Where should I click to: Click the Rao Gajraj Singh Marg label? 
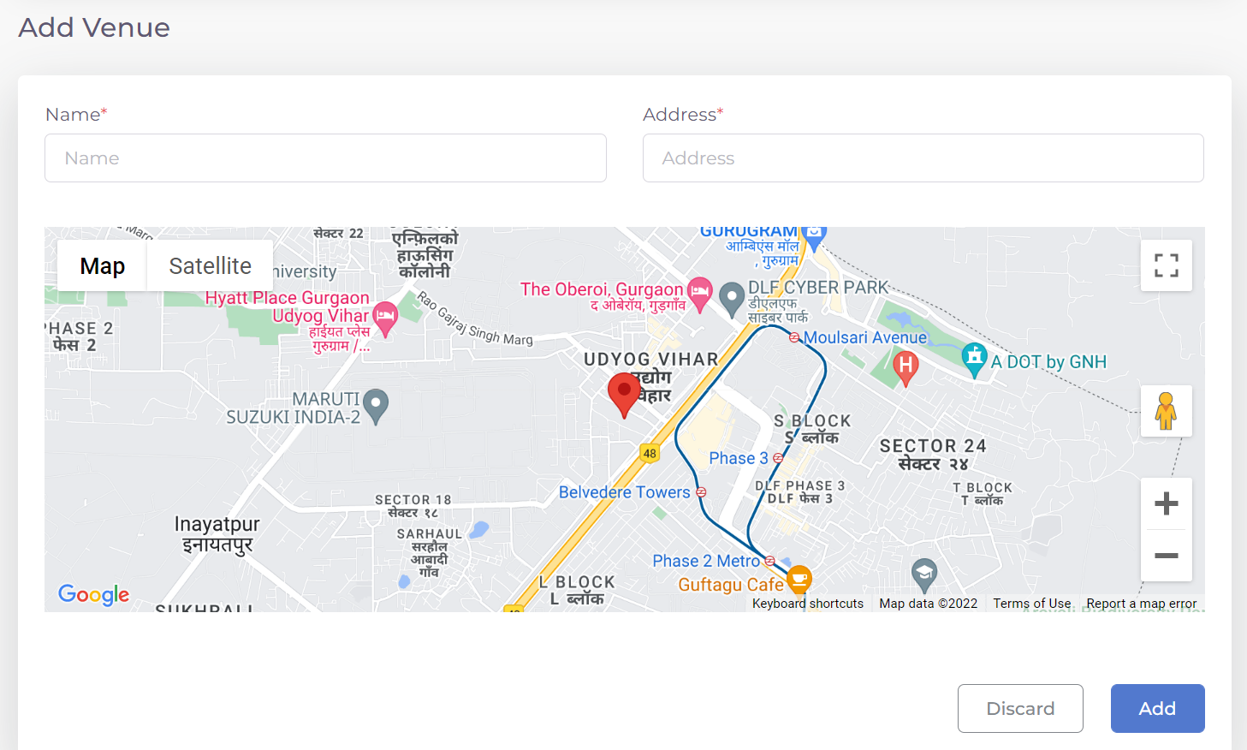(x=474, y=319)
